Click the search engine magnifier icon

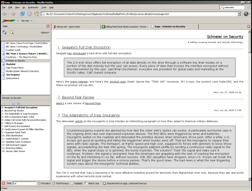point(222,7)
